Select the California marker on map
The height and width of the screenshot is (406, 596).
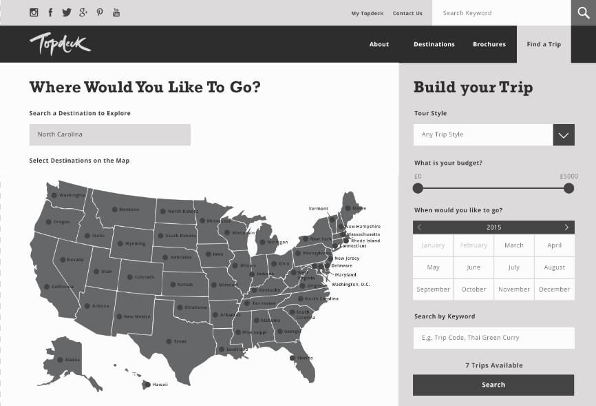click(47, 287)
